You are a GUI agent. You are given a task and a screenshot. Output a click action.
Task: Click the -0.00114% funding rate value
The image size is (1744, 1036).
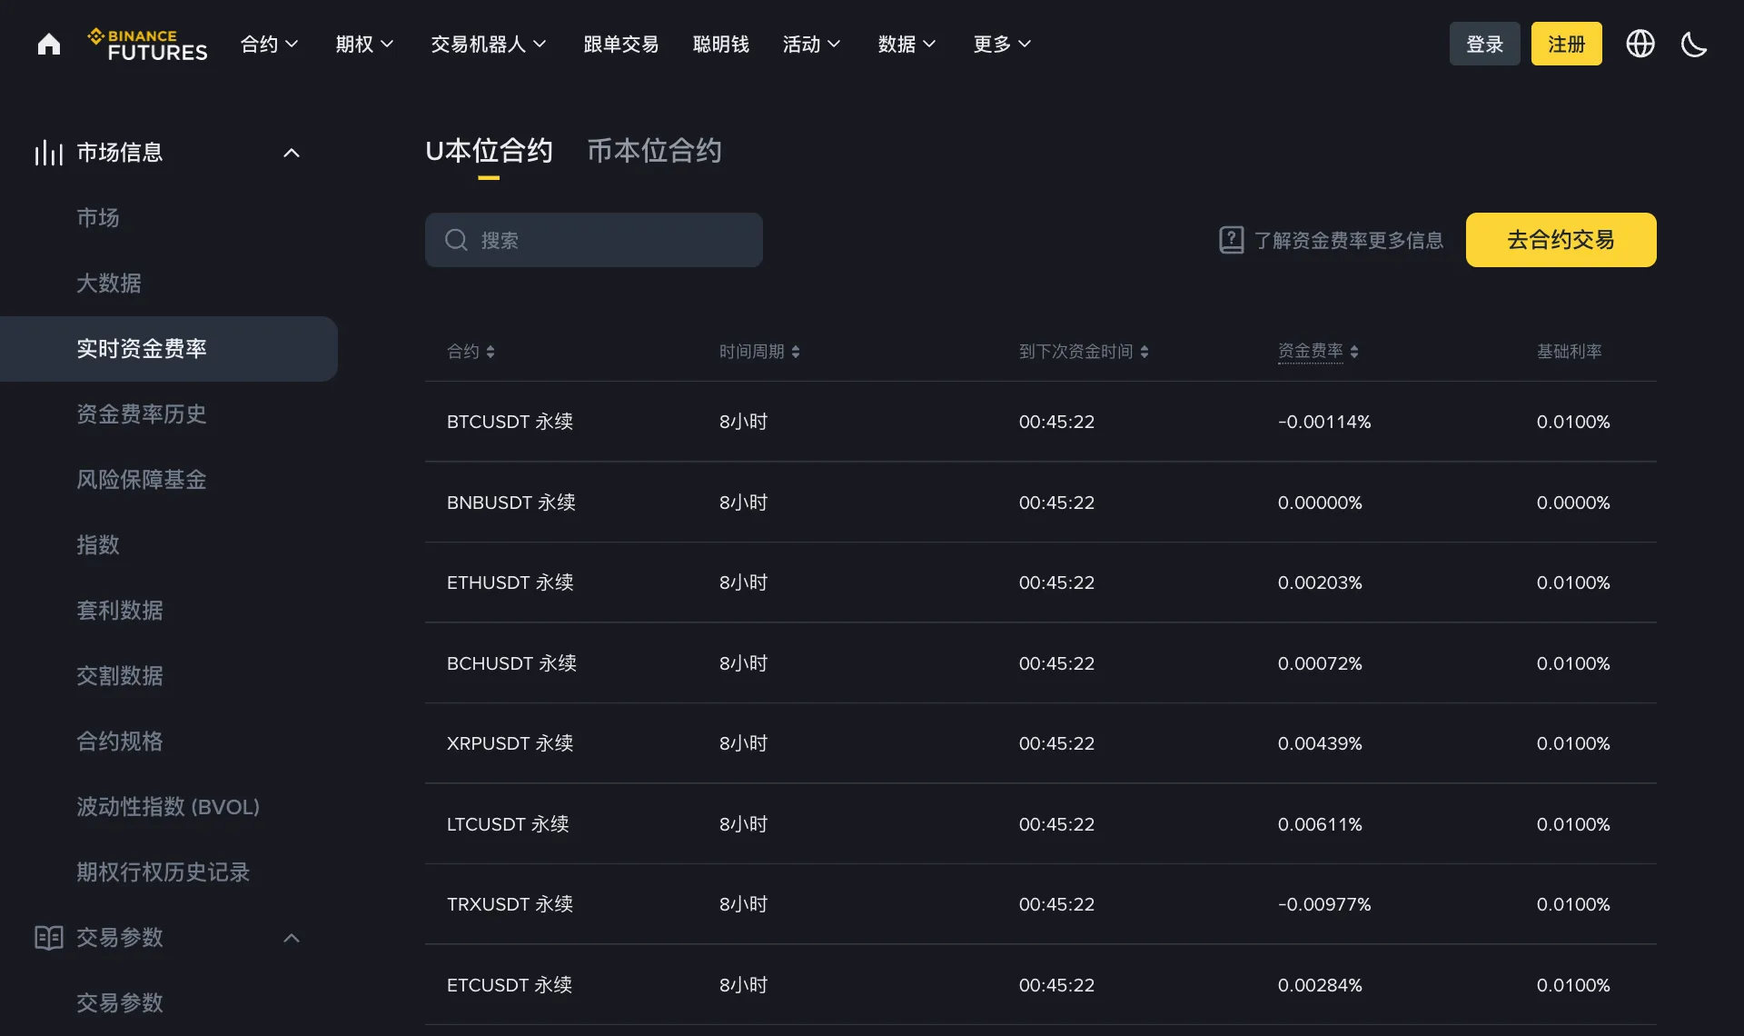tap(1324, 422)
